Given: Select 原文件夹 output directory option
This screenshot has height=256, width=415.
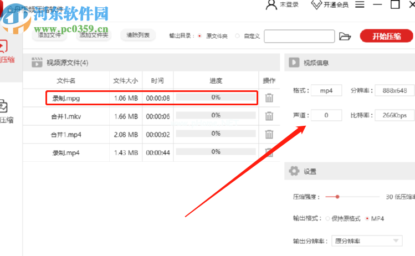Looking at the screenshot, I should coord(200,35).
